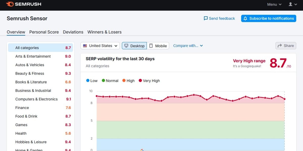Select Hobbies & Leisure category
Screen dimensions: 303x151
click(40, 142)
